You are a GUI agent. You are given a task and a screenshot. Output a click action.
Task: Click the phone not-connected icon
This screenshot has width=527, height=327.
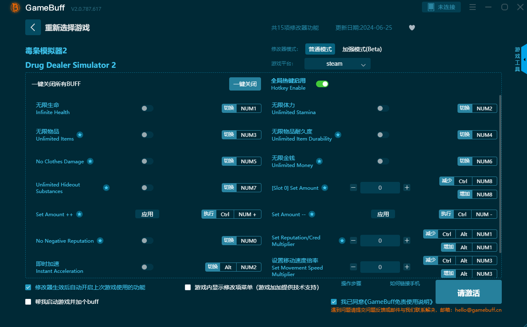click(431, 7)
